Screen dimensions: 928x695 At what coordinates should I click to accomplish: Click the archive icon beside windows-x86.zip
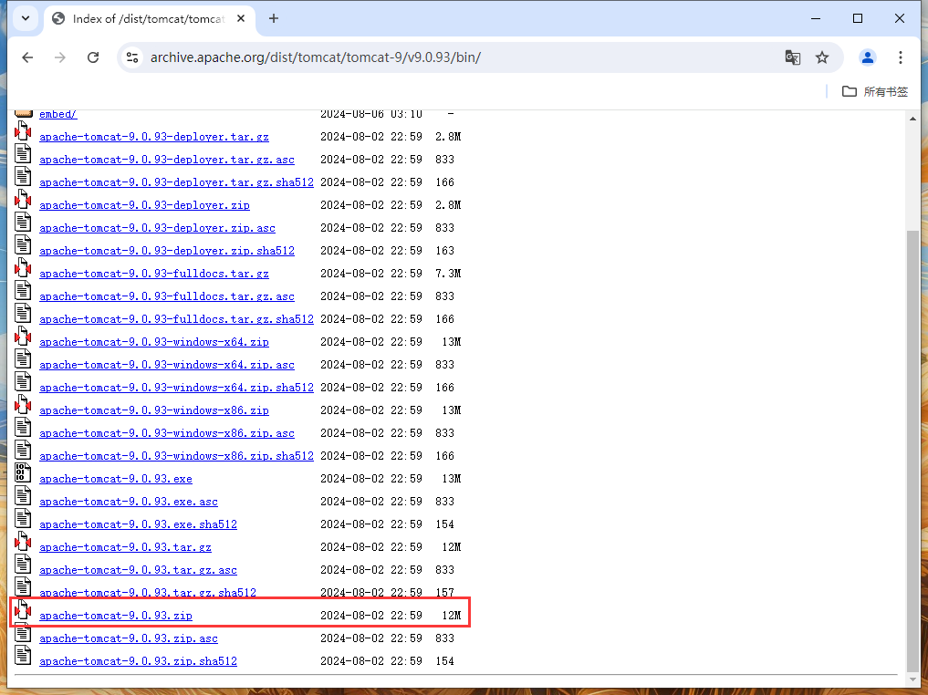(23, 405)
